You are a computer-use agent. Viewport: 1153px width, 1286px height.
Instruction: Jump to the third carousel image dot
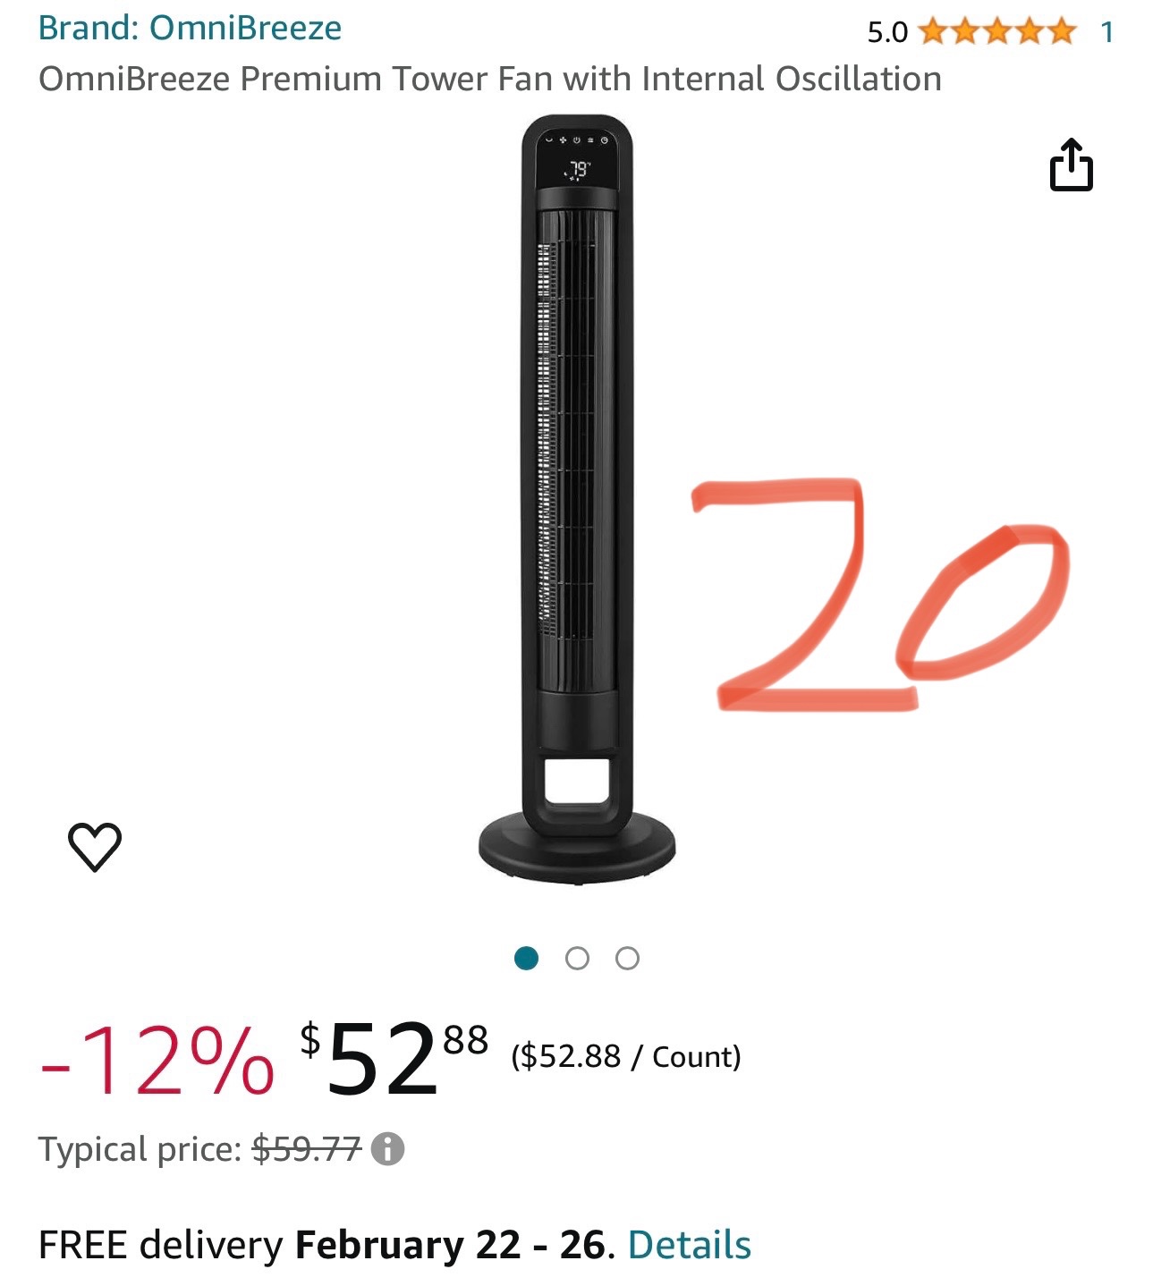[x=628, y=959]
